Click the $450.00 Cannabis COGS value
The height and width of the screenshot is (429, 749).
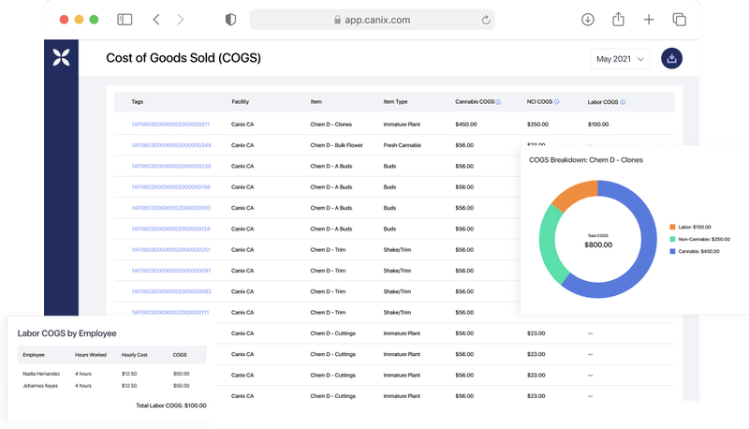coord(466,125)
